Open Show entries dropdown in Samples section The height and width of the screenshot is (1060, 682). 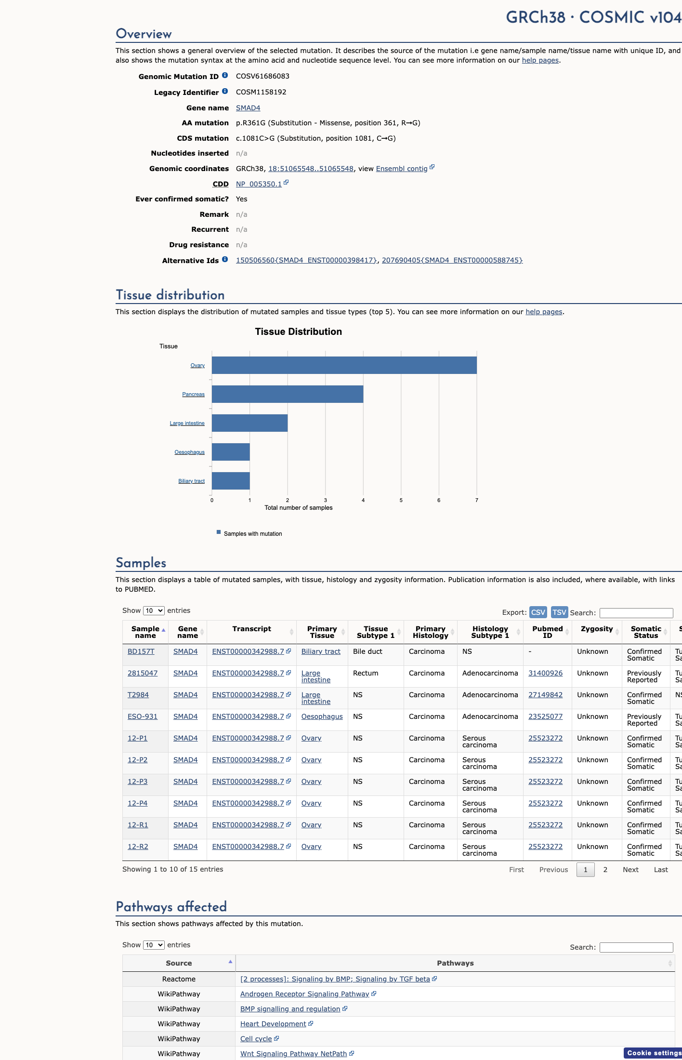point(154,610)
